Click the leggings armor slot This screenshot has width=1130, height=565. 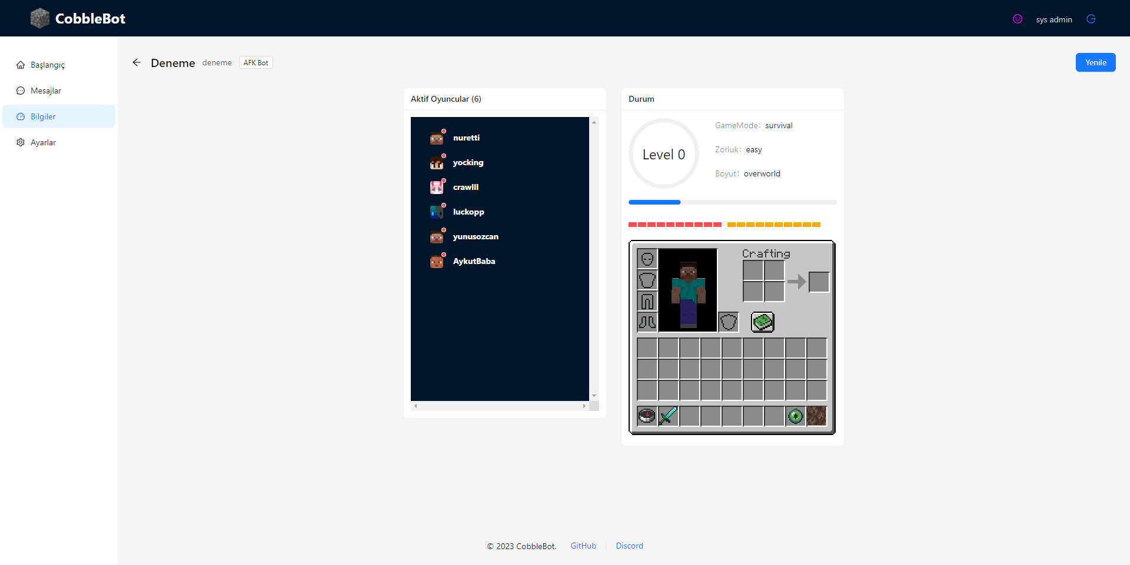coord(647,301)
